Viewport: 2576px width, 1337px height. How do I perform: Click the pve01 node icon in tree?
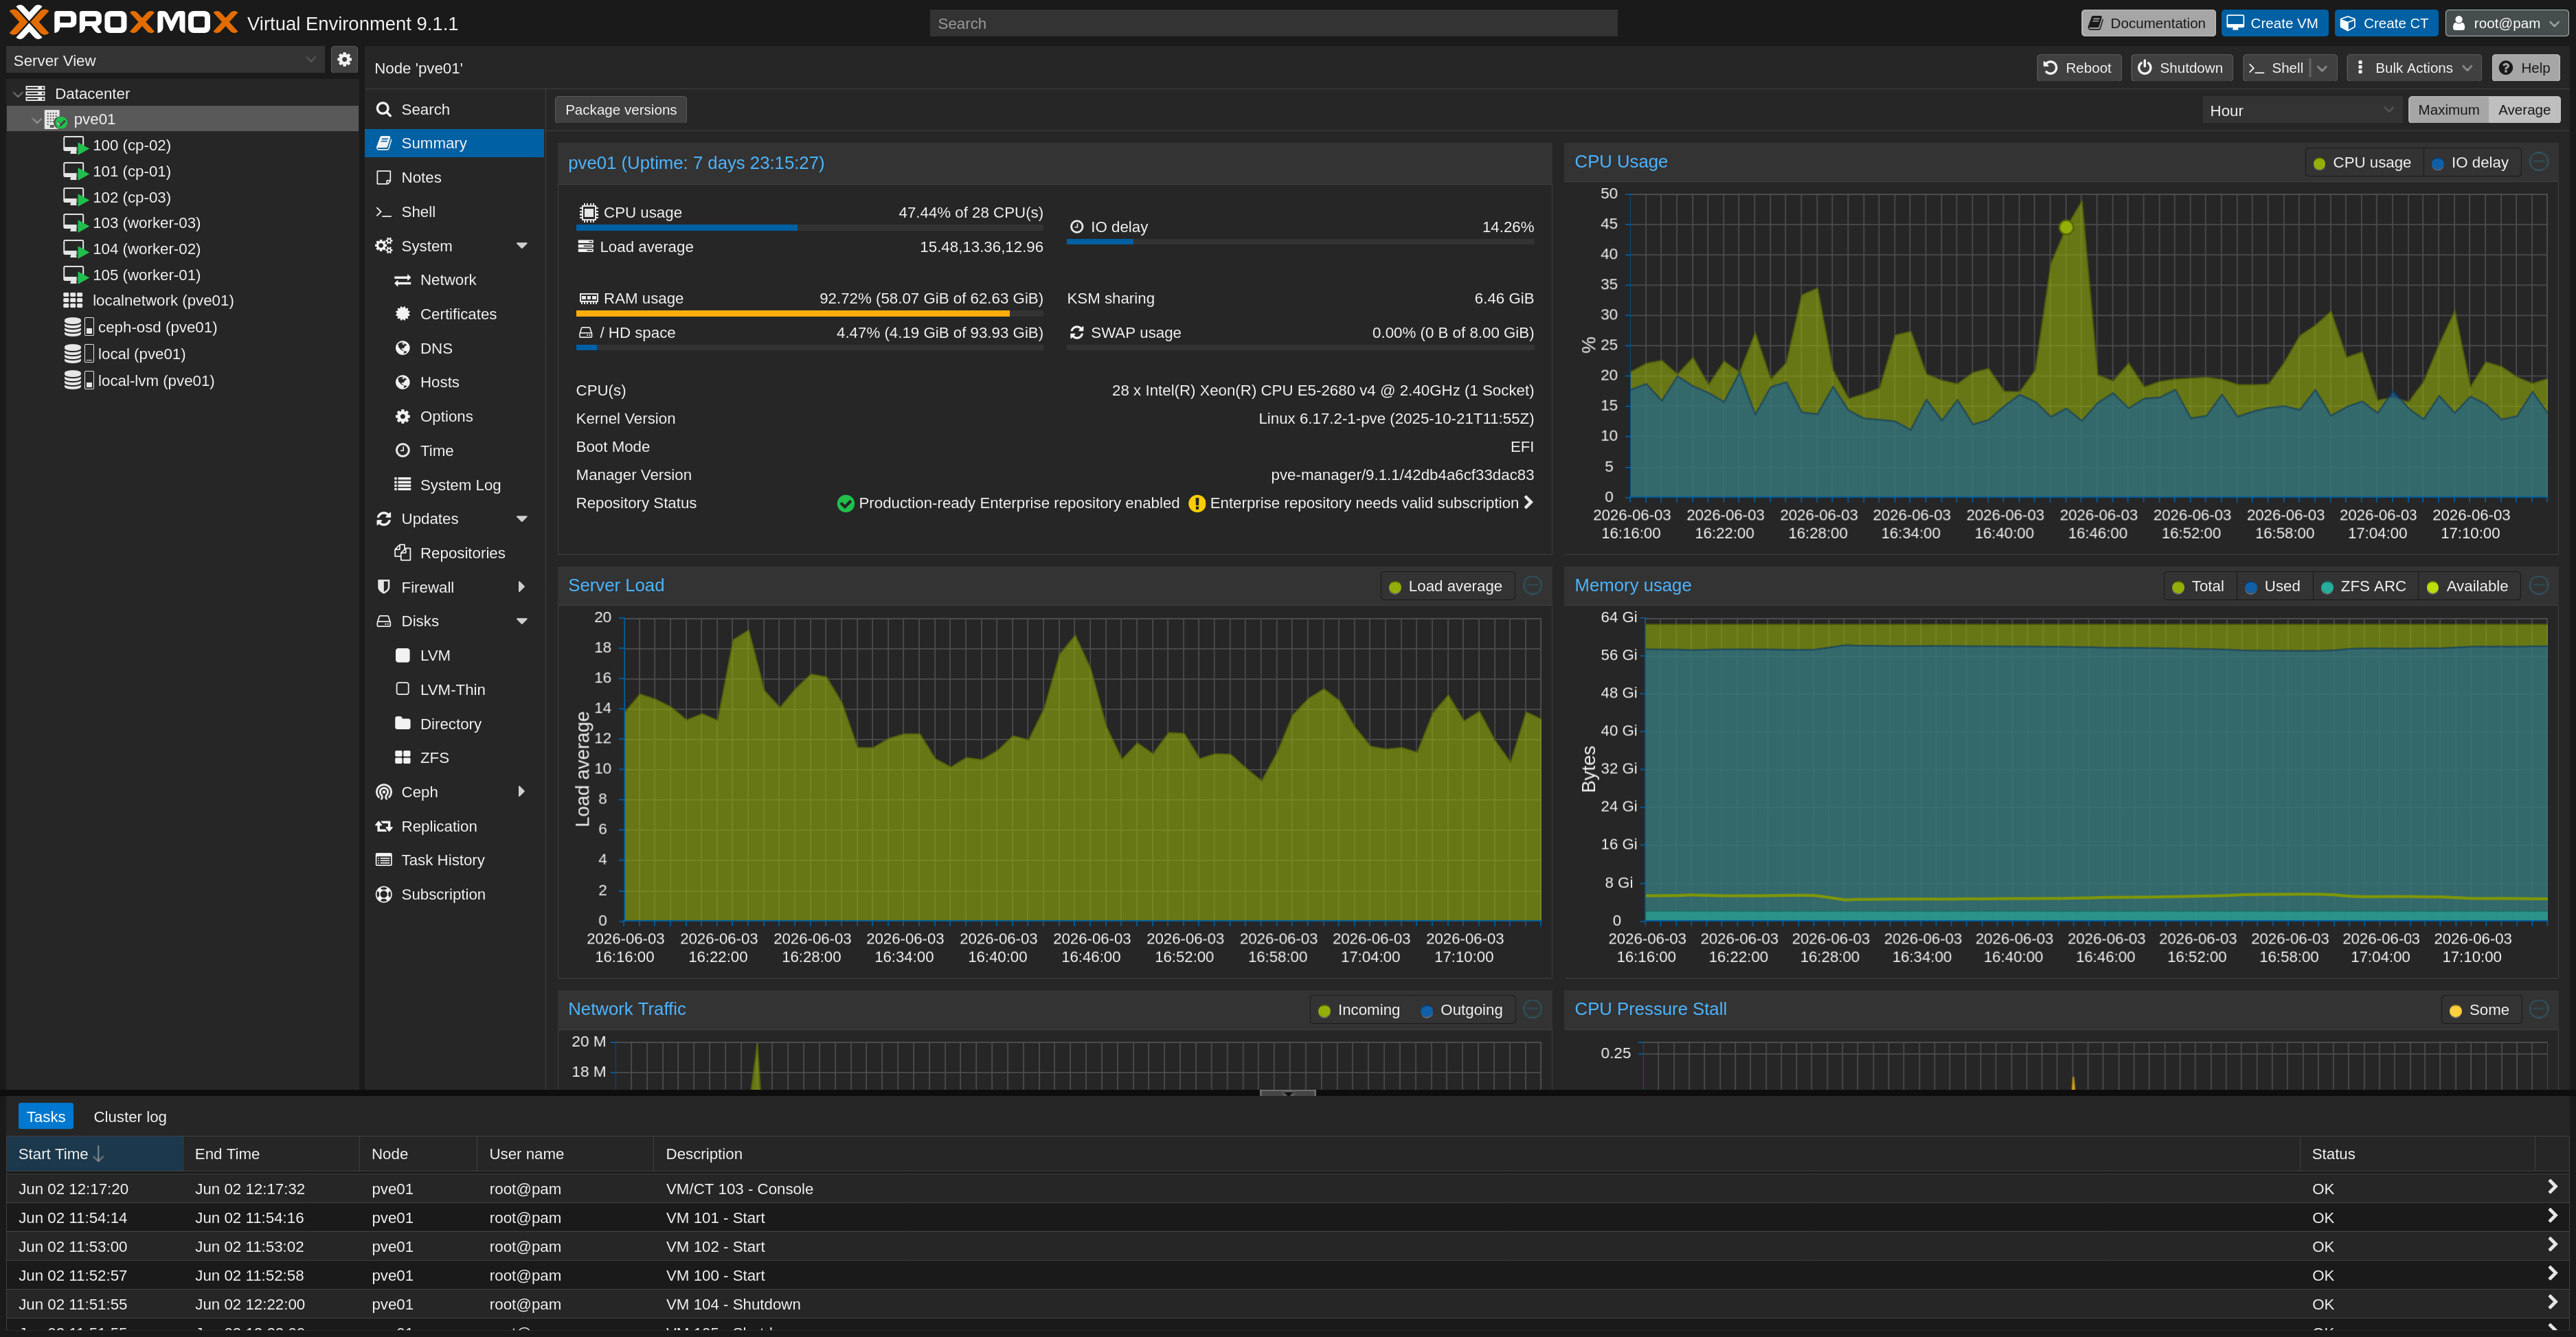(56, 119)
